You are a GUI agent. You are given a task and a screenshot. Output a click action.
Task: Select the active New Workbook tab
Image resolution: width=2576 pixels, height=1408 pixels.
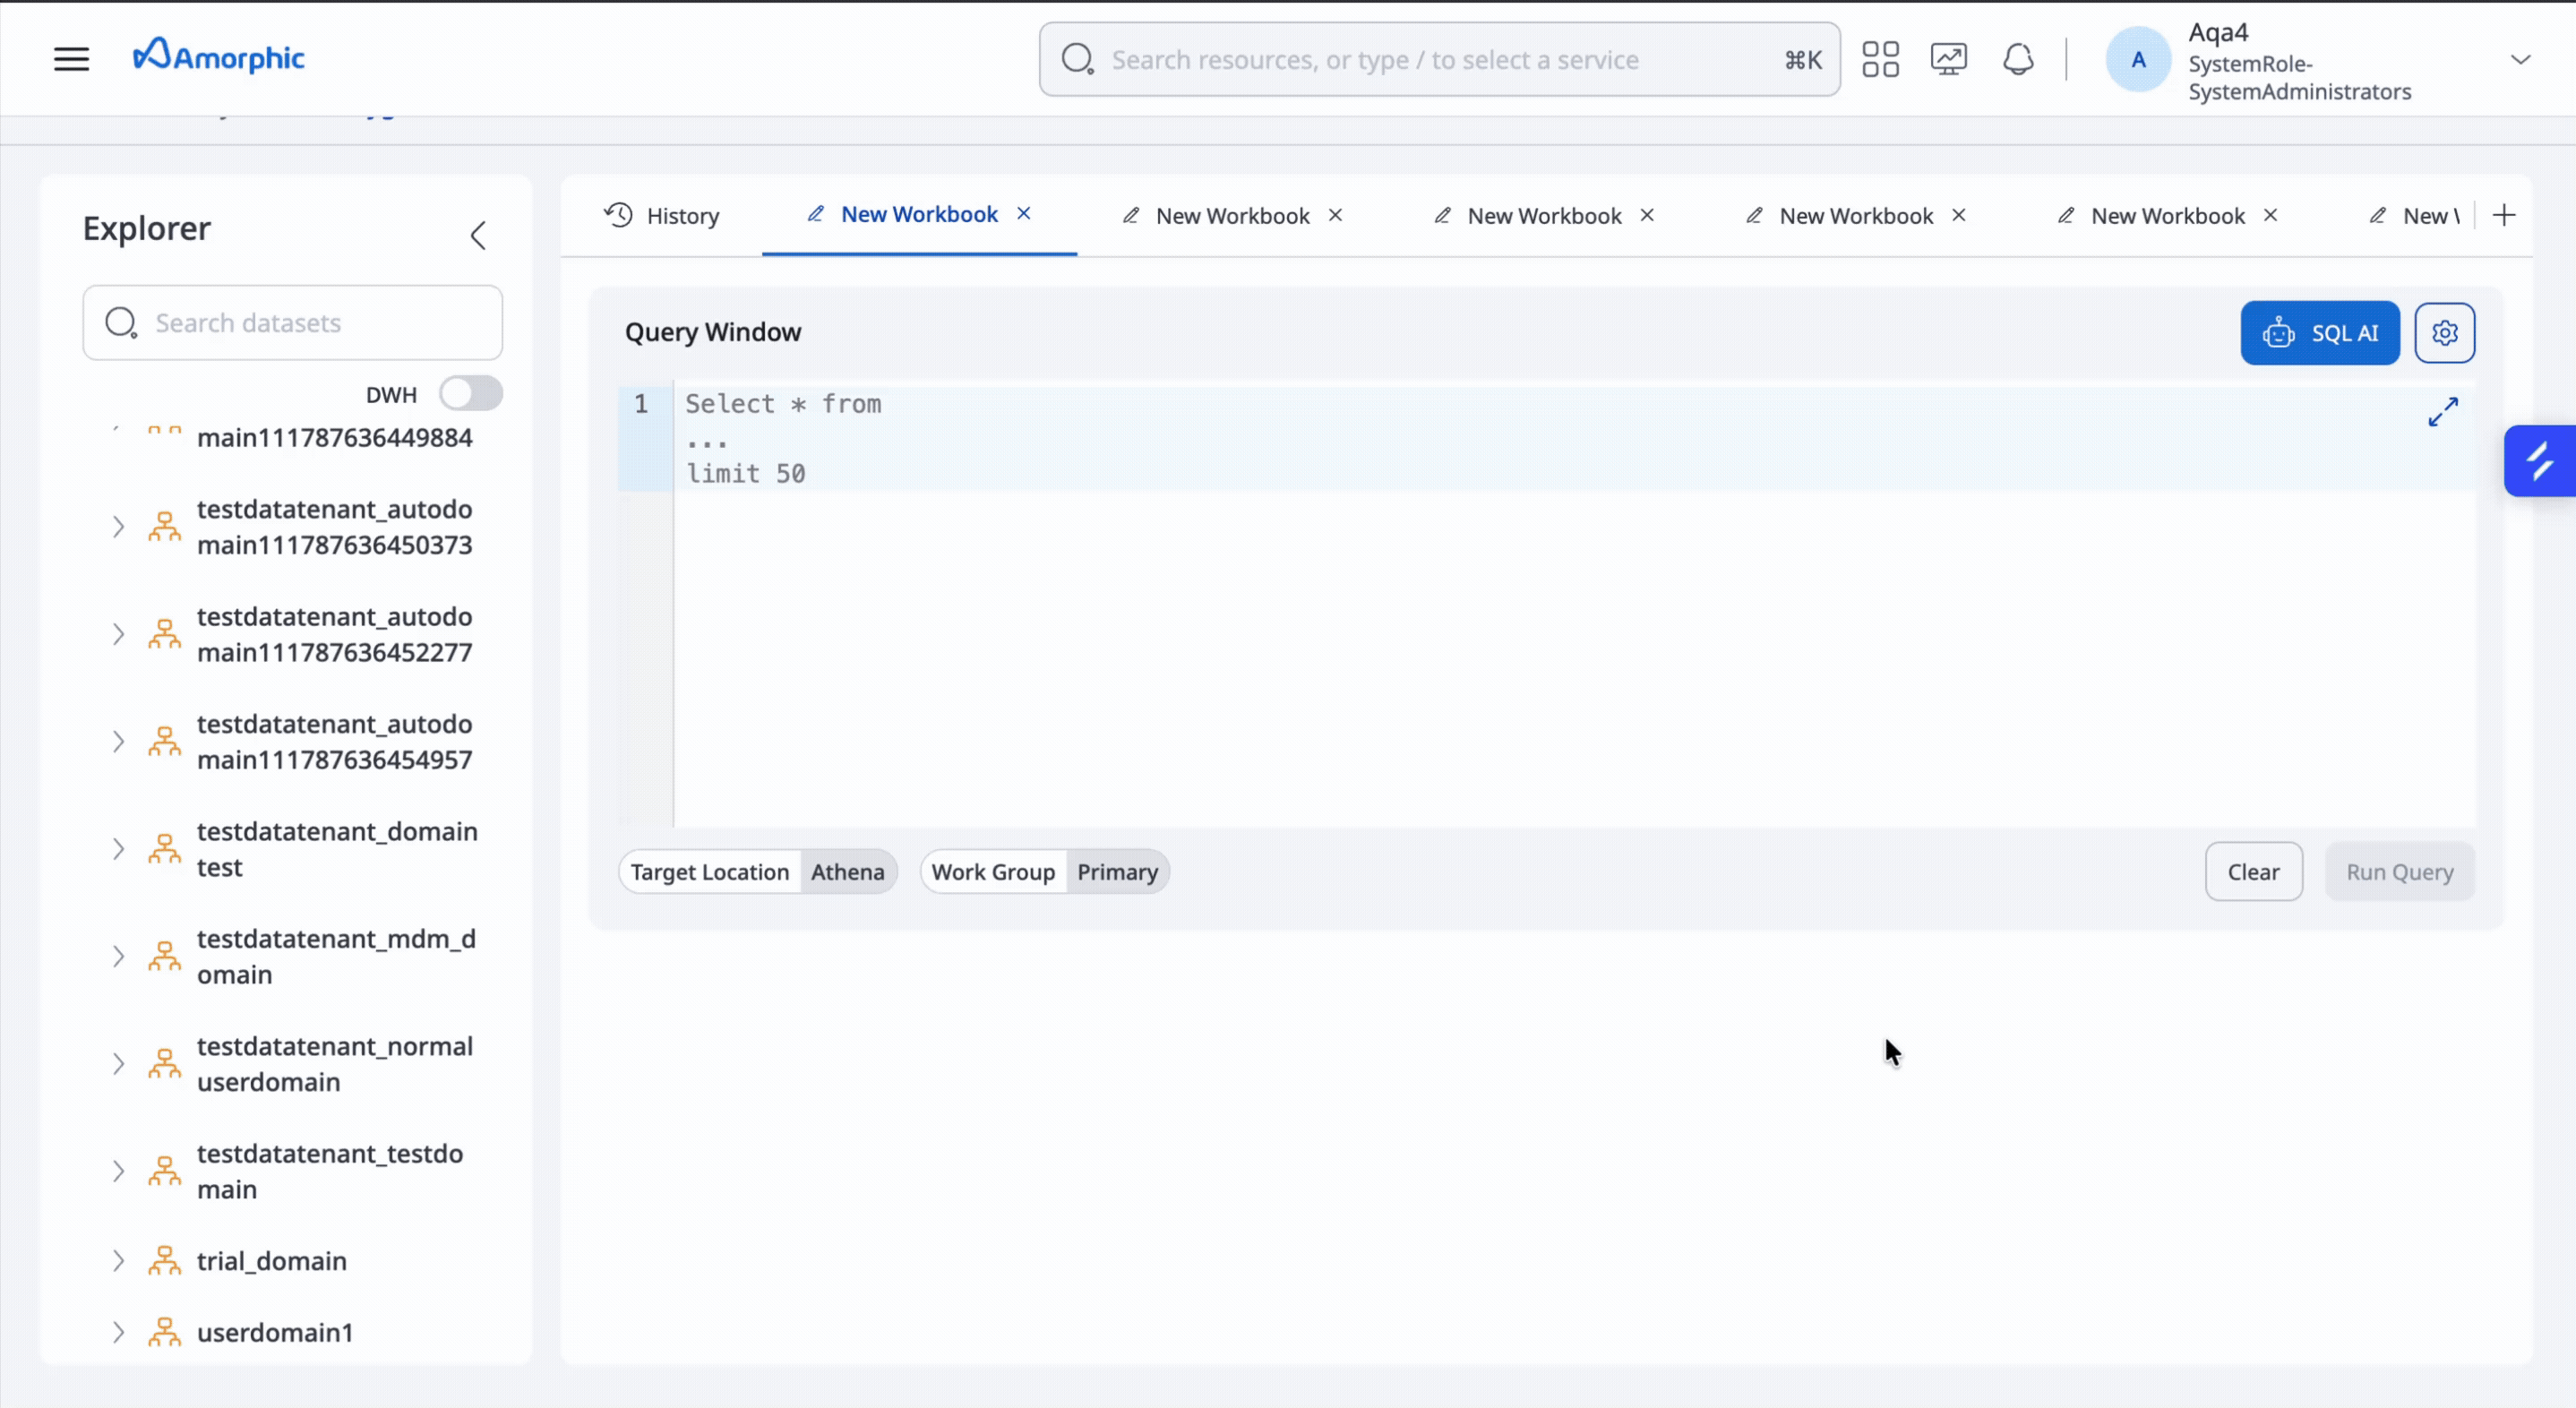point(919,214)
